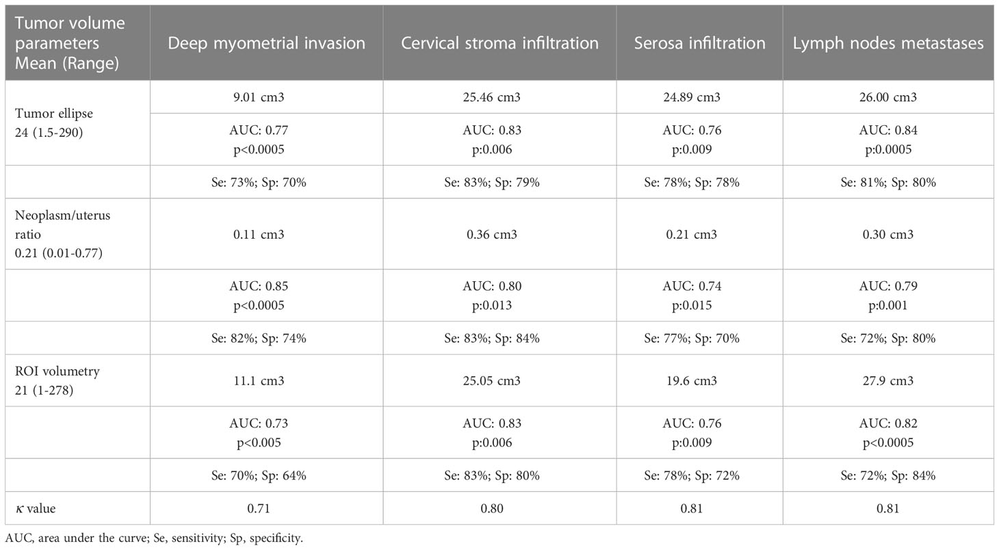This screenshot has width=999, height=550.
Task: Select the 0.36 cm3 ratio cell
Action: coord(500,234)
